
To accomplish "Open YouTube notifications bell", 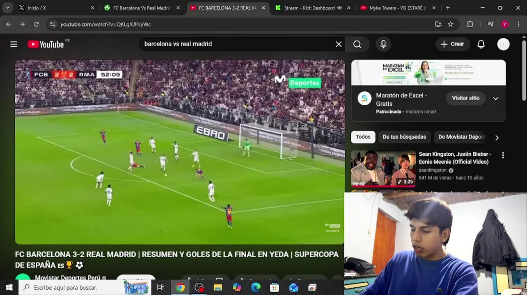I will 481,44.
